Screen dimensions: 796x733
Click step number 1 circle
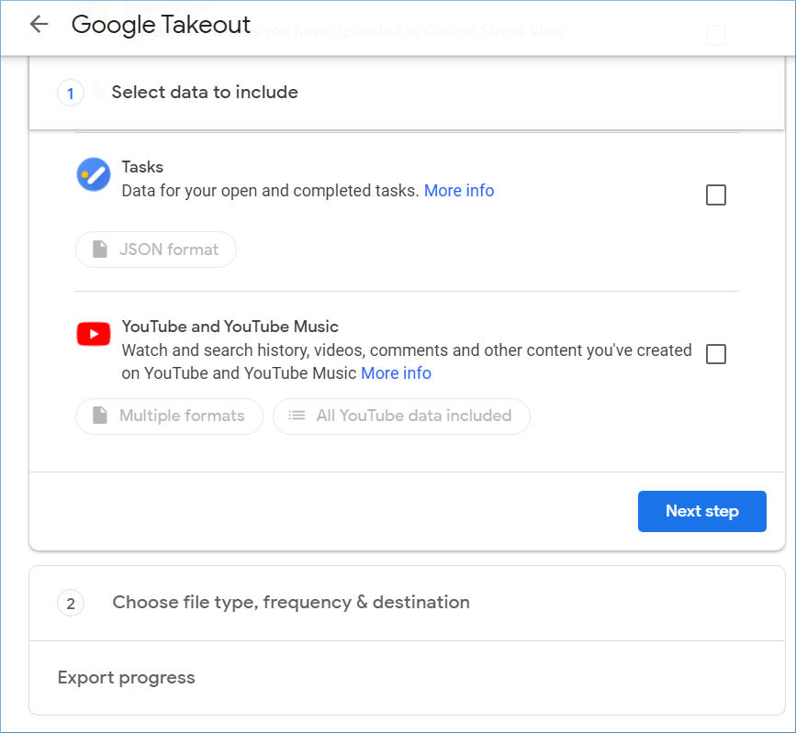pyautogui.click(x=71, y=94)
